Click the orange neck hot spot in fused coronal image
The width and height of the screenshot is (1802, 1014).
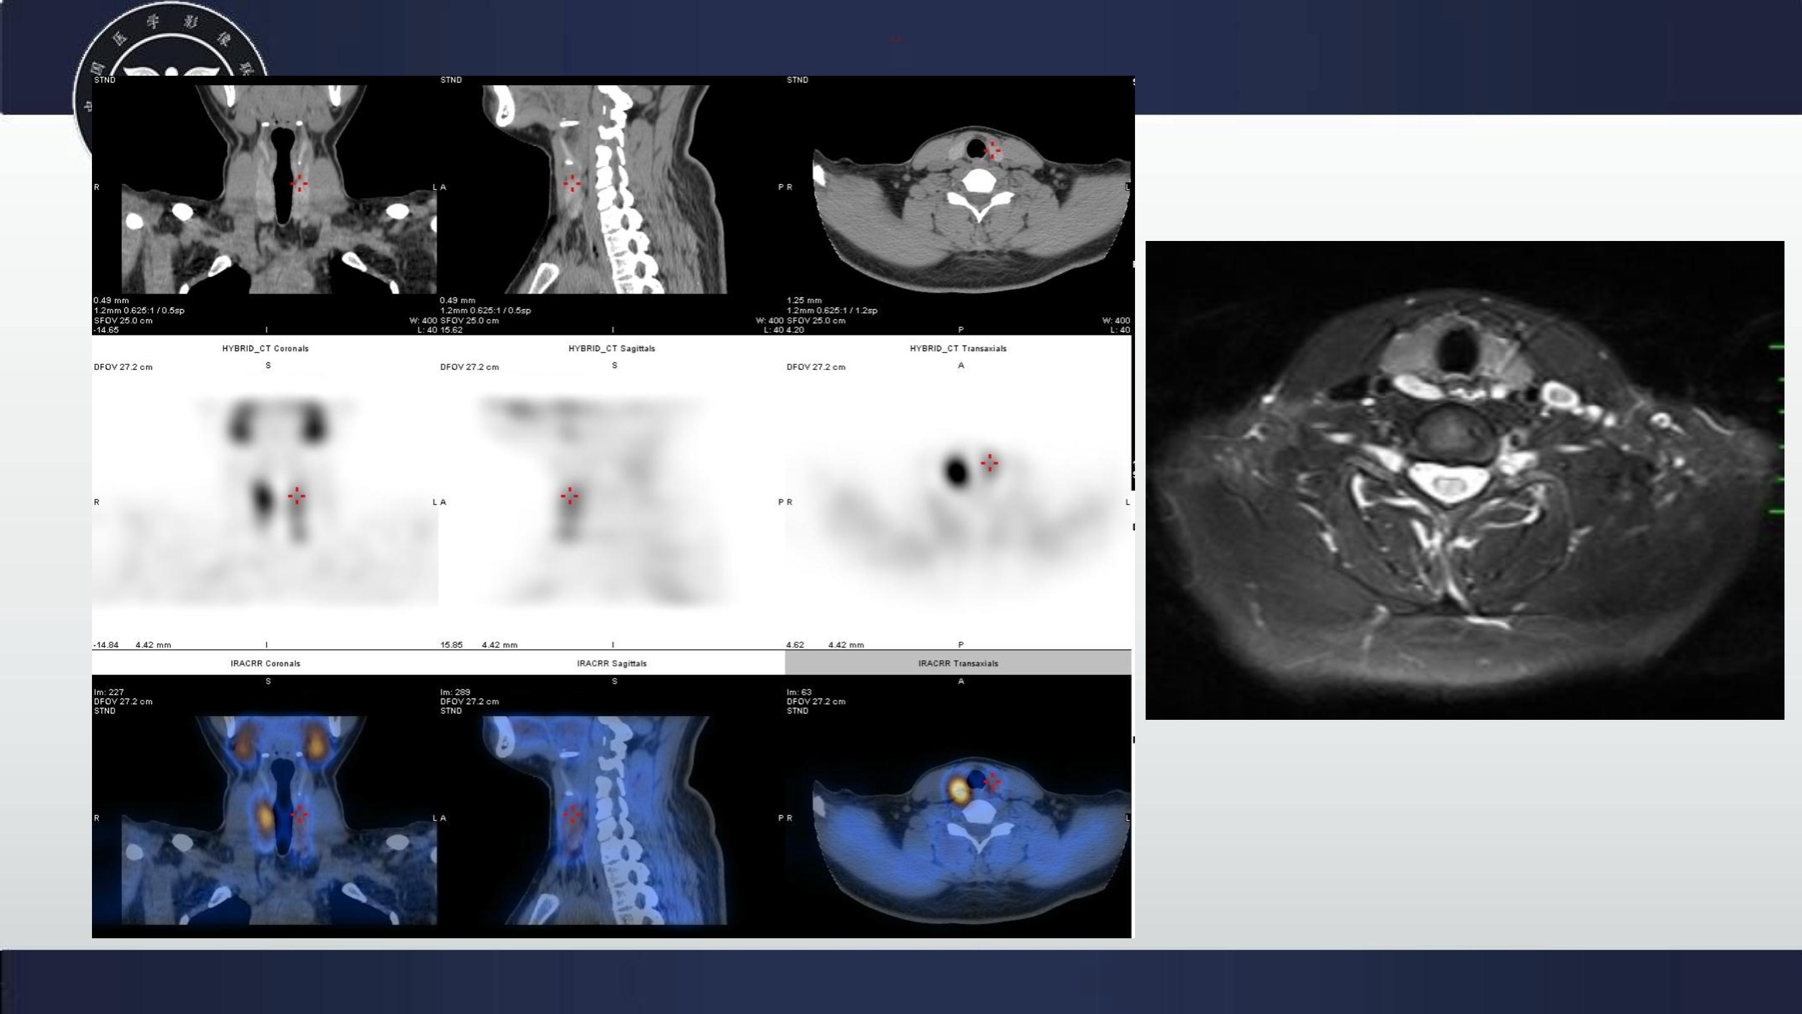(265, 816)
